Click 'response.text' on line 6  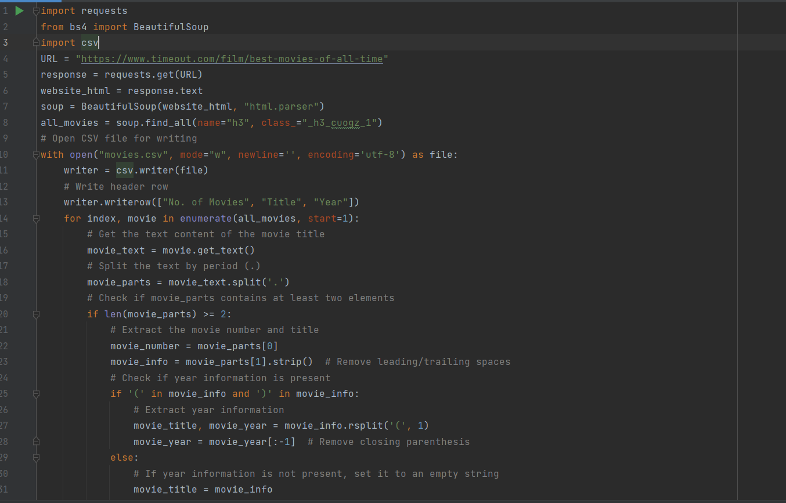165,91
